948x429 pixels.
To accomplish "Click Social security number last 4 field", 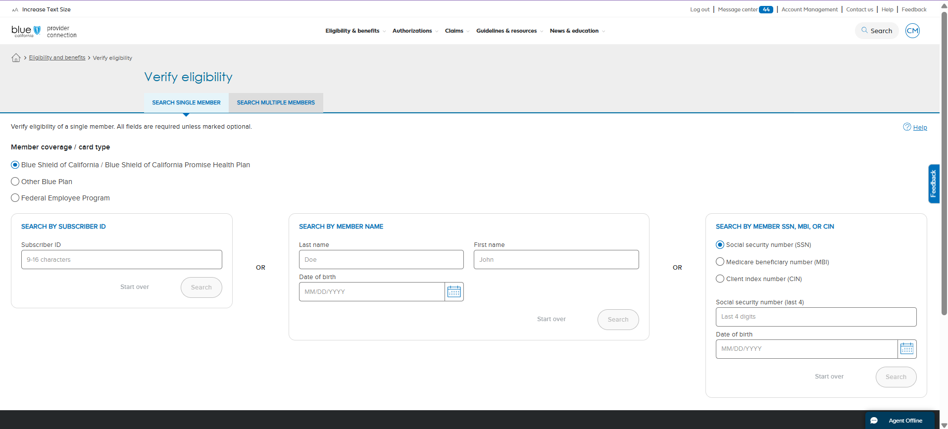I will [x=816, y=317].
